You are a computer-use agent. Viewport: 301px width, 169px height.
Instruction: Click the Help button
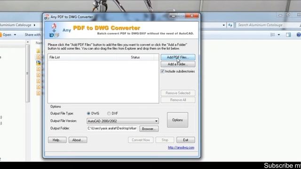[57, 140]
